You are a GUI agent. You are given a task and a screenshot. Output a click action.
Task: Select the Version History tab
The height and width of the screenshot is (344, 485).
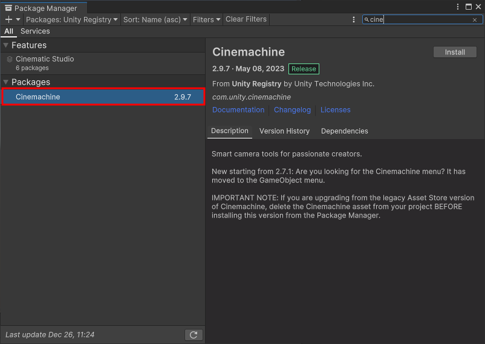(284, 131)
